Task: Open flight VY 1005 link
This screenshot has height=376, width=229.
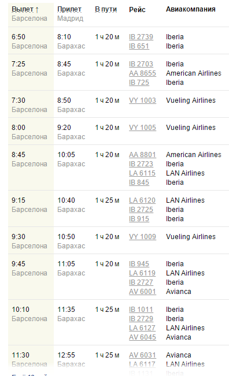Action: click(x=142, y=127)
